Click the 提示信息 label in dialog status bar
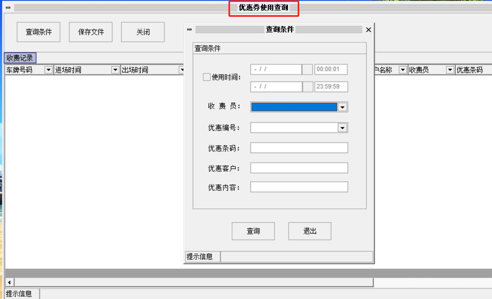This screenshot has width=492, height=299. pos(200,257)
